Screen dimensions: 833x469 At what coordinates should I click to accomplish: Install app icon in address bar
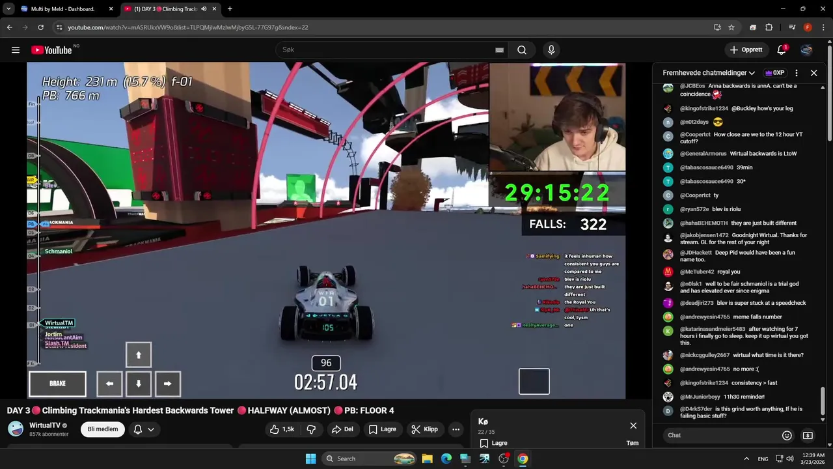click(717, 27)
